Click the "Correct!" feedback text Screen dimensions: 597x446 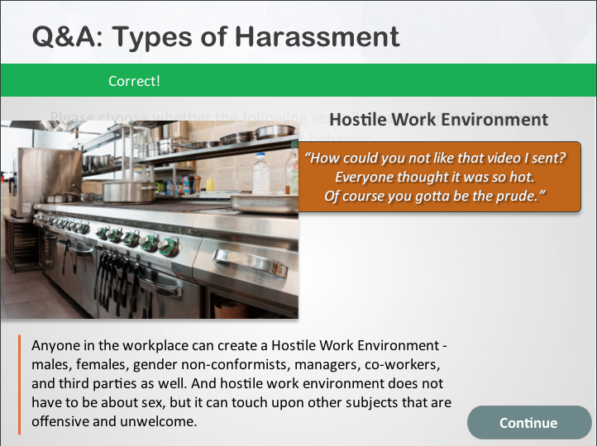click(134, 81)
